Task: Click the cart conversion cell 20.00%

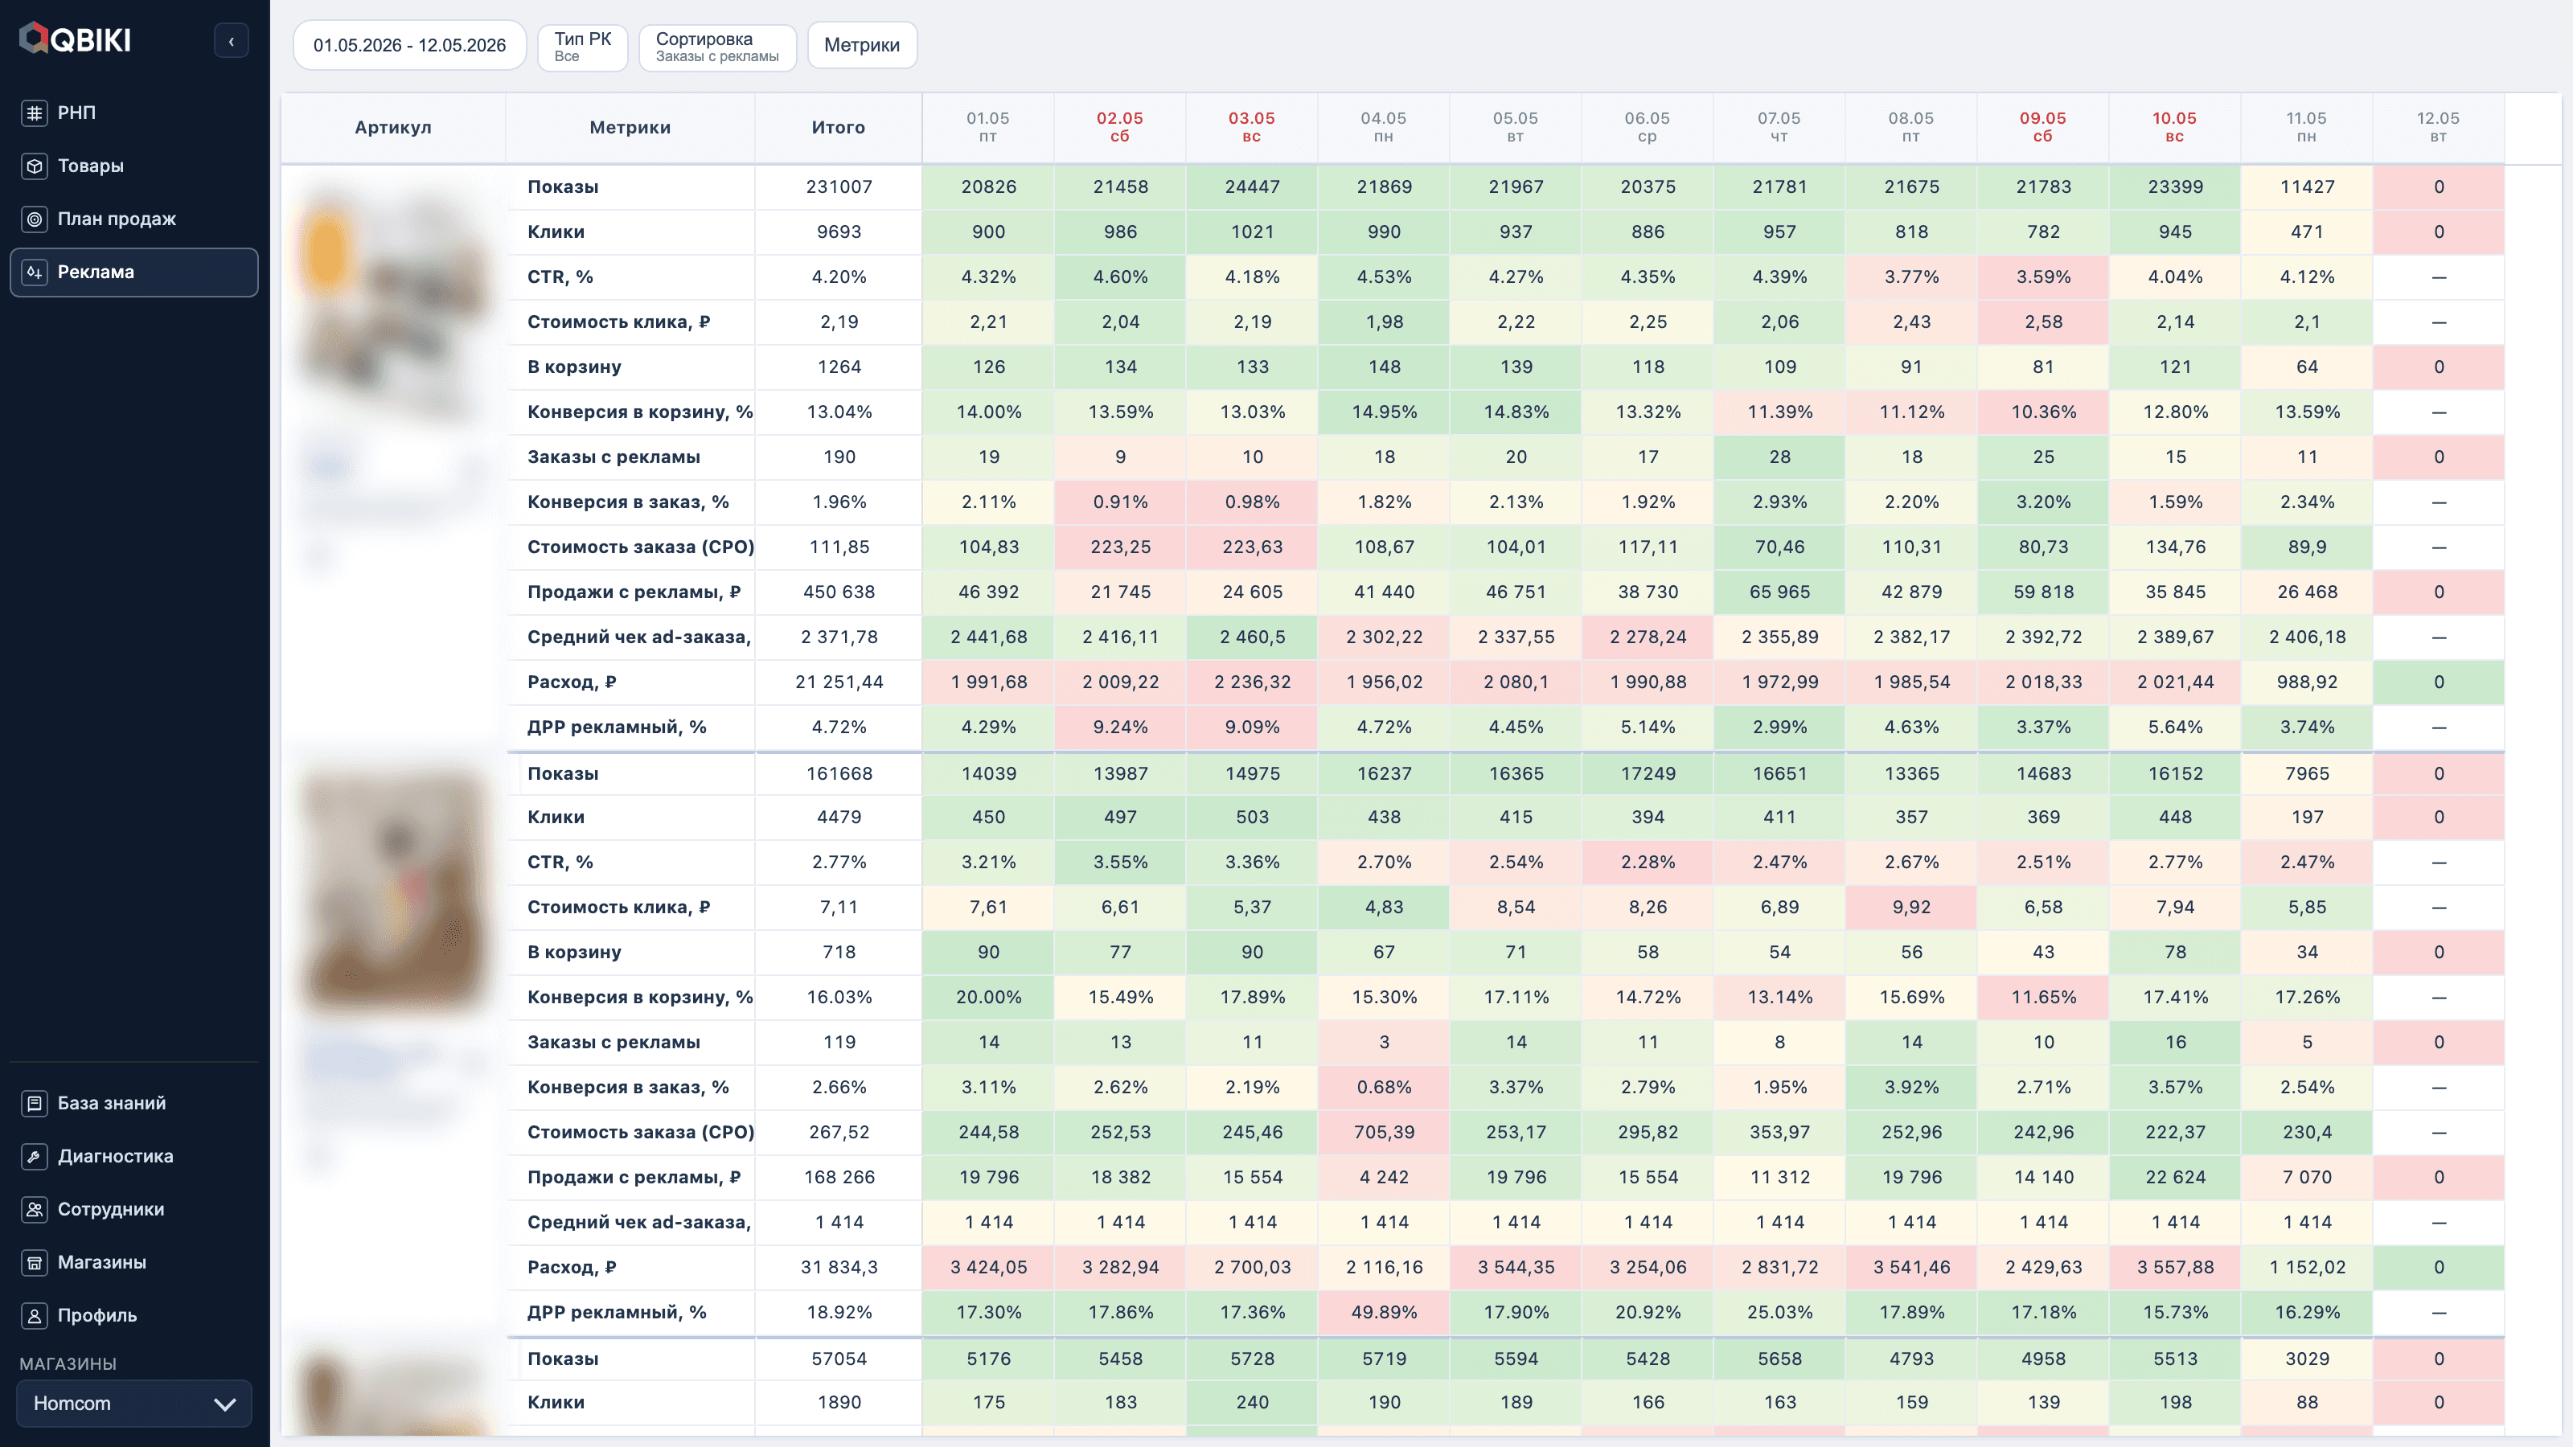Action: click(989, 997)
